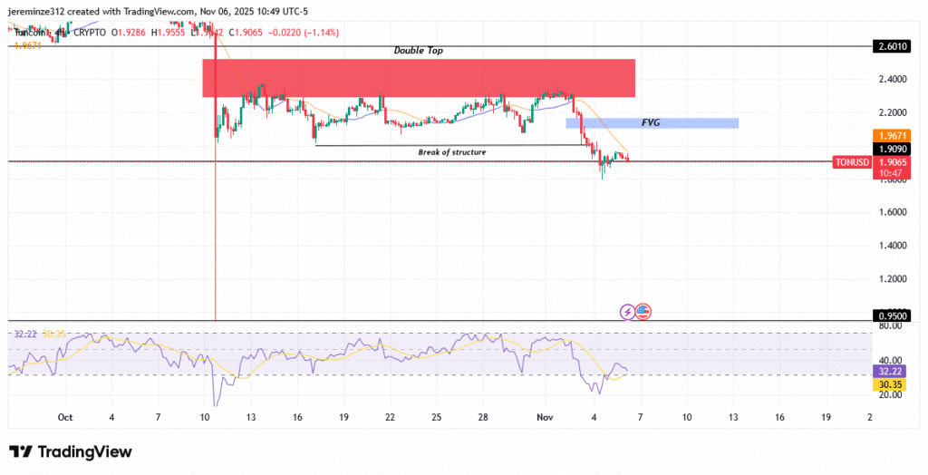Click the '22' date axis label
The image size is (928, 475).
point(390,418)
